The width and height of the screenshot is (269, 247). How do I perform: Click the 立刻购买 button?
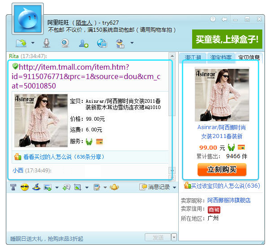pos(222,169)
